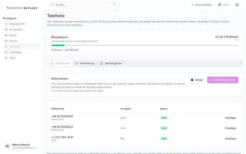Click the KI-Agent column header
Screen dimensions: 246x154
click(x=126, y=109)
